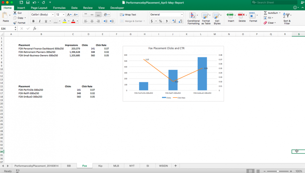Click Format cells icon

[x=252, y=15]
